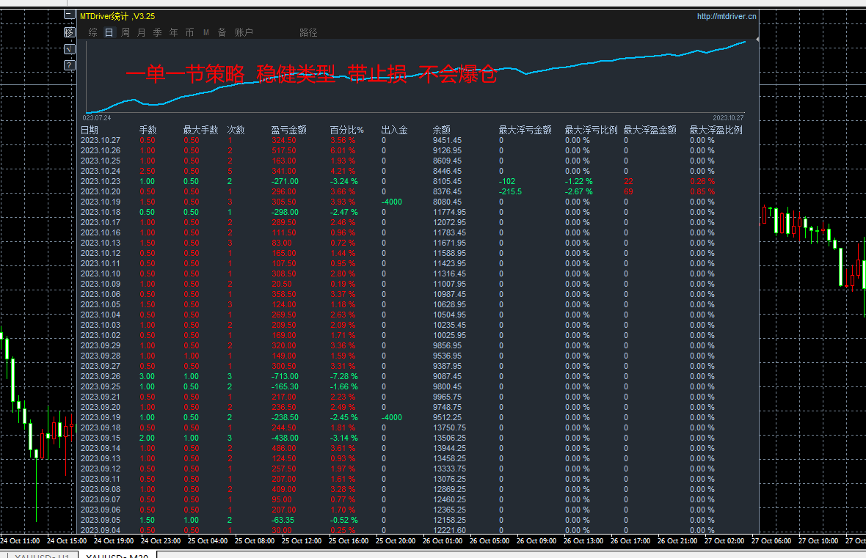
Task: Click the 最大浮盈比例 column header
Action: (716, 131)
